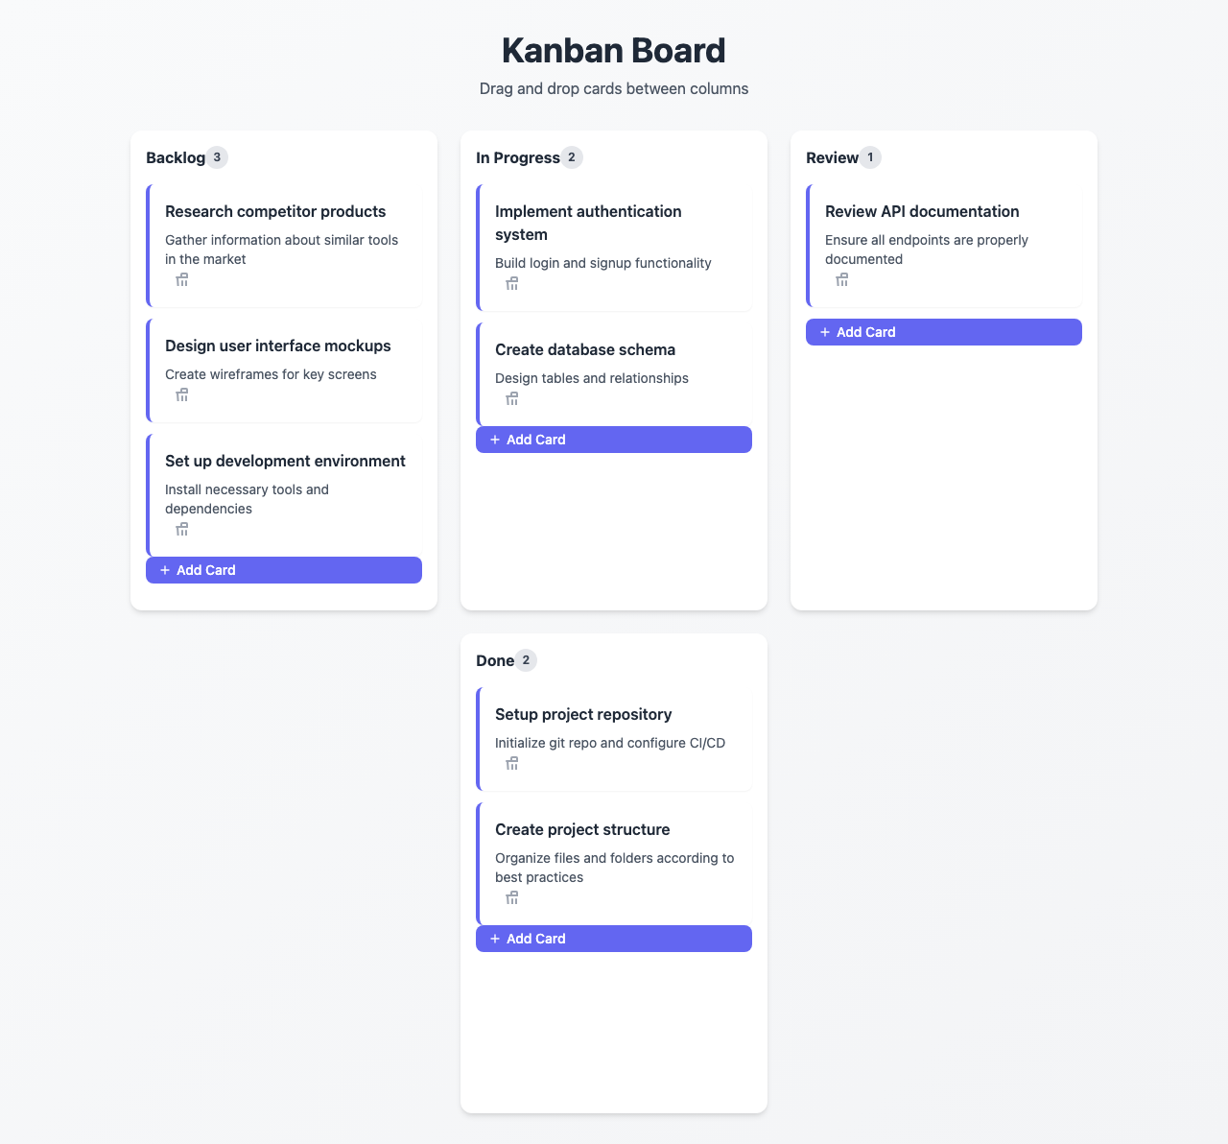This screenshot has height=1144, width=1228.
Task: Click trash icon on Setup project repository card
Action: [512, 764]
